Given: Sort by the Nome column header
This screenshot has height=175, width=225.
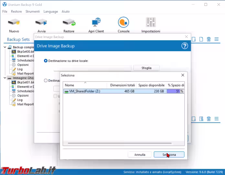Looking at the screenshot, I should [x=85, y=85].
